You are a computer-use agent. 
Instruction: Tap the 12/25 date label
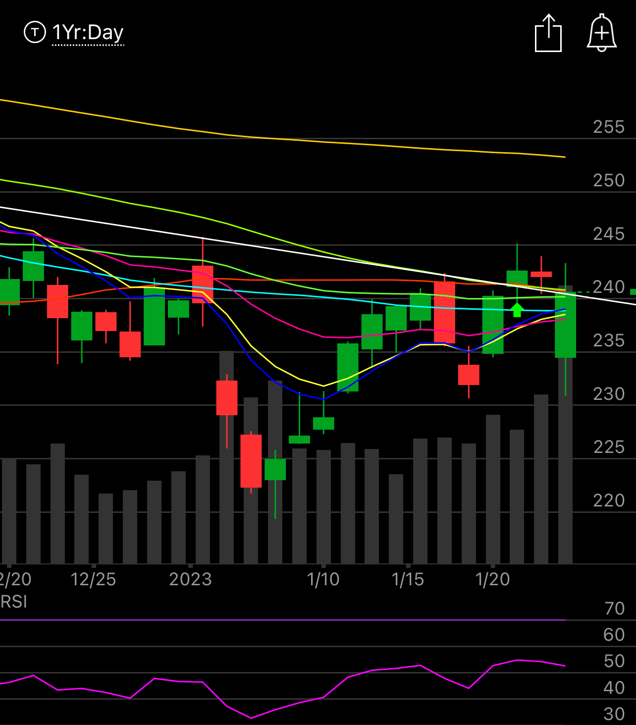coord(93,579)
